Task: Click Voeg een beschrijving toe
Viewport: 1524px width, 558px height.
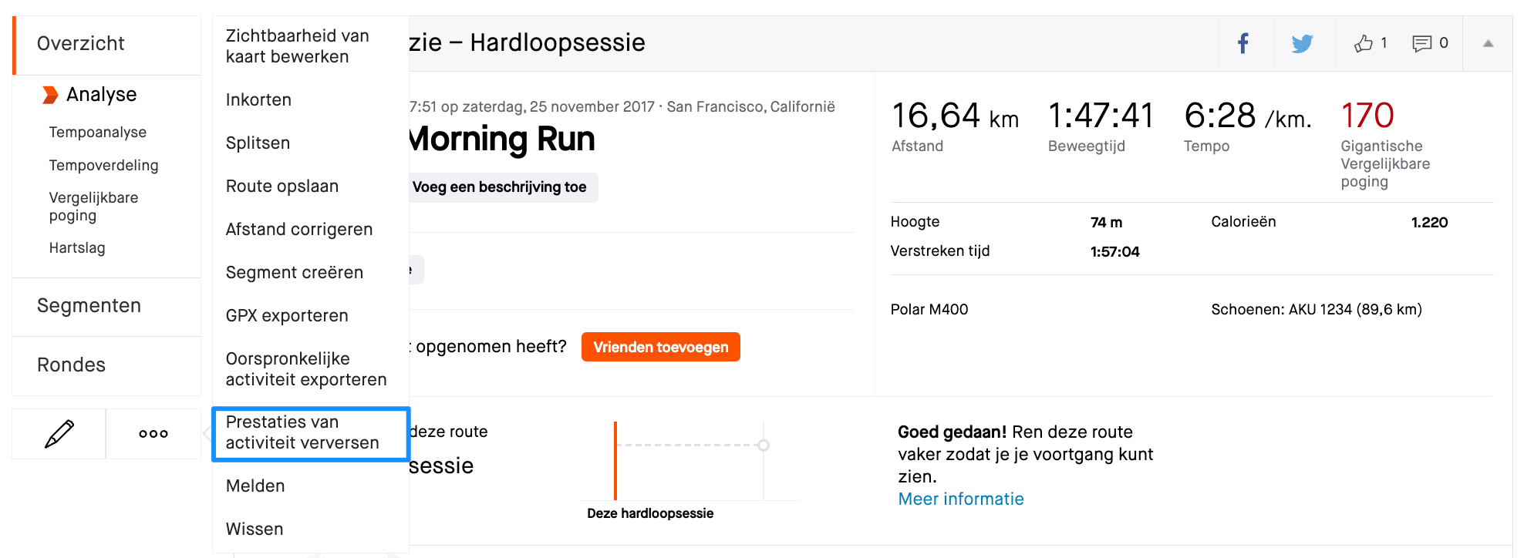Action: [x=500, y=187]
